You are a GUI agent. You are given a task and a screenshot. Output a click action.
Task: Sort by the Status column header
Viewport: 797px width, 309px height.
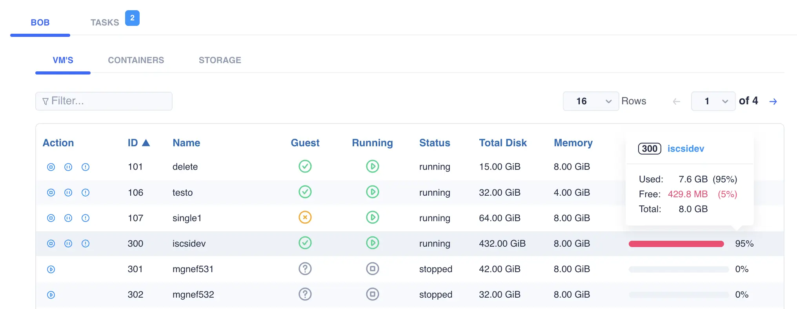pyautogui.click(x=435, y=143)
